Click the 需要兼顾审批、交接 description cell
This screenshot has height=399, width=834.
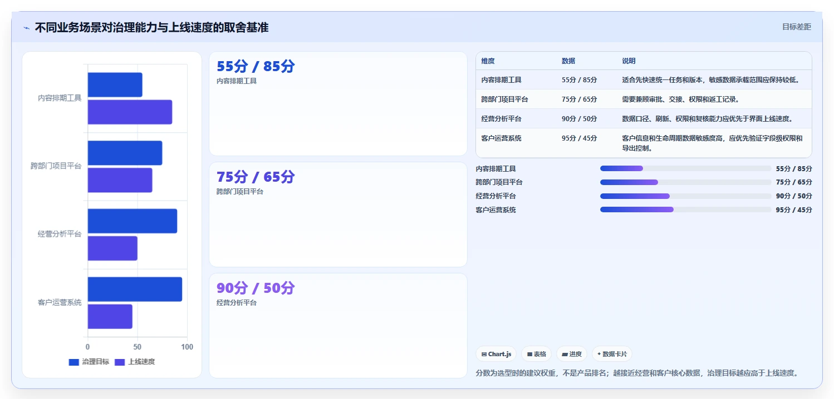(x=680, y=99)
